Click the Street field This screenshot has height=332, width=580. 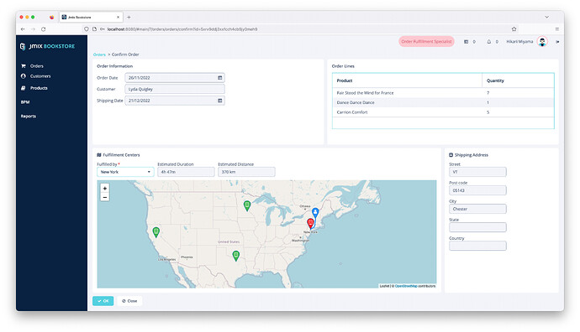point(478,172)
